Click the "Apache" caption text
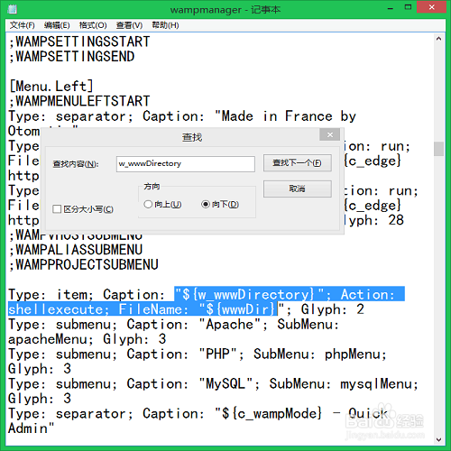The height and width of the screenshot is (451, 451). point(230,324)
